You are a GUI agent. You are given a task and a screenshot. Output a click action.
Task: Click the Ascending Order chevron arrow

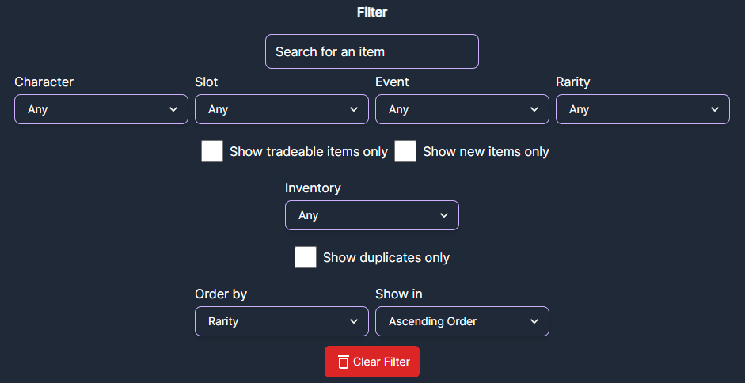pyautogui.click(x=534, y=321)
